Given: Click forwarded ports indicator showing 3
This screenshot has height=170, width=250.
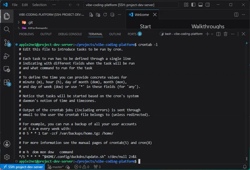Looking at the screenshot, I should 97,167.
